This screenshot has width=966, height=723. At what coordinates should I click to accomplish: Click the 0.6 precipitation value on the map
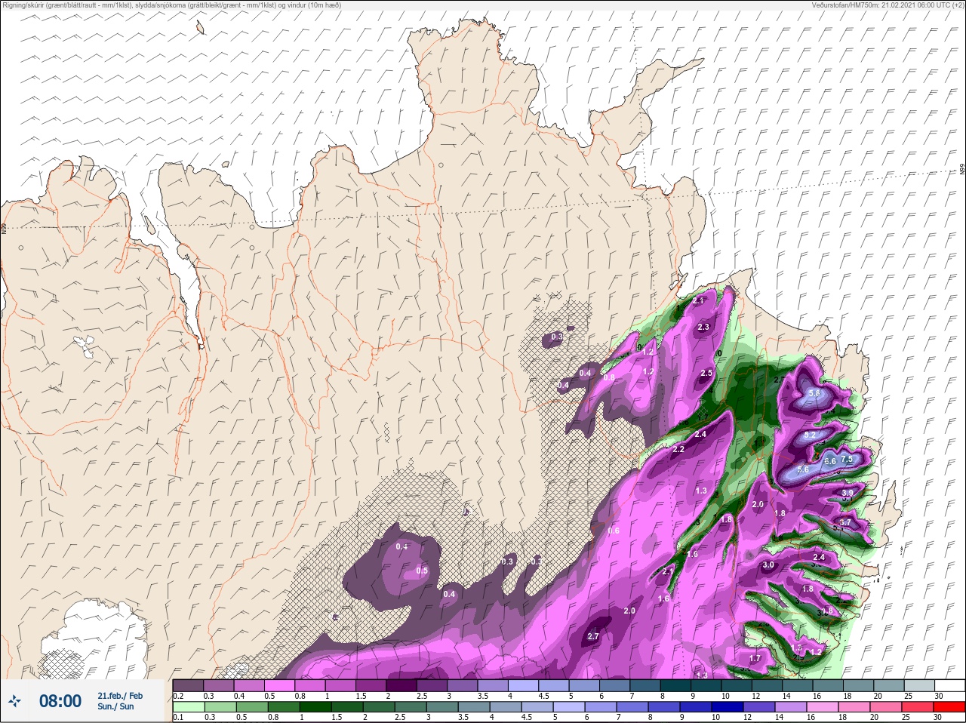(x=614, y=531)
